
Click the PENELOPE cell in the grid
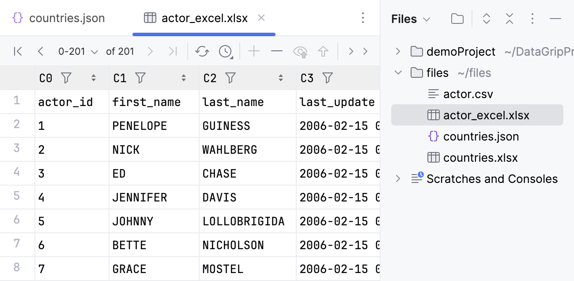[x=140, y=126]
